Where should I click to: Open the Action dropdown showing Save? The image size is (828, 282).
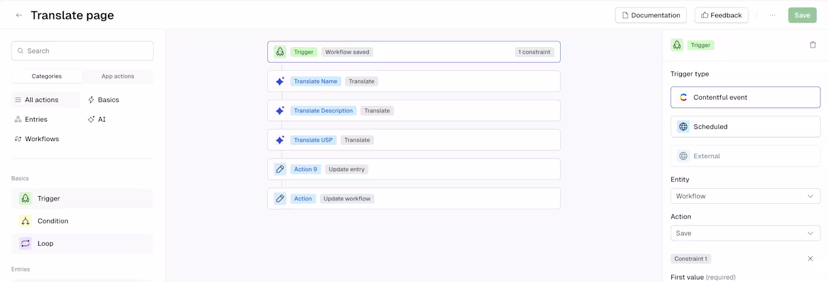[745, 233]
